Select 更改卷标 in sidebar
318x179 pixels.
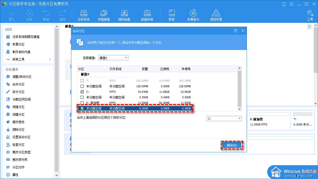[x=18, y=122]
